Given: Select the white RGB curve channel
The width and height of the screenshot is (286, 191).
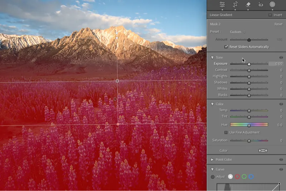Looking at the screenshot, I should click(x=230, y=177).
